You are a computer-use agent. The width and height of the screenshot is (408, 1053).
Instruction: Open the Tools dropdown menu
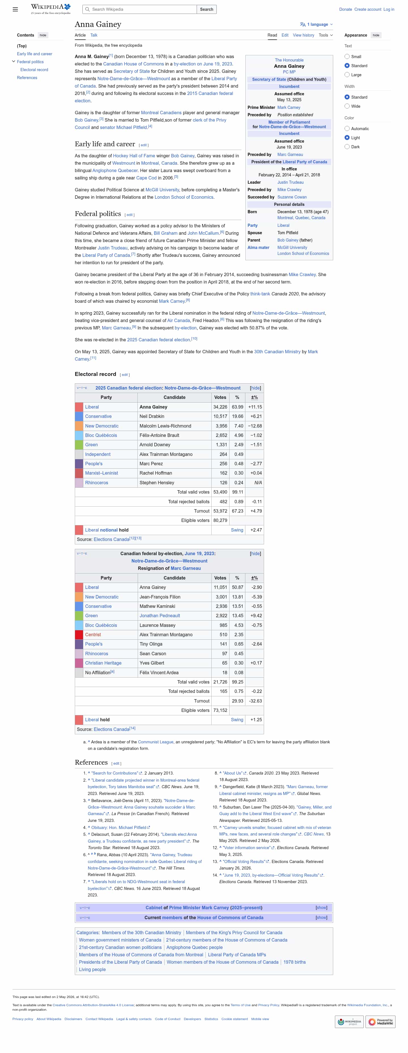point(326,35)
